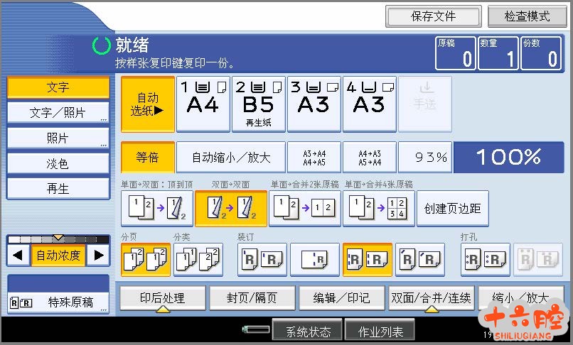The width and height of the screenshot is (573, 345).
Task: Increase density with right arrow
Action: pos(100,255)
